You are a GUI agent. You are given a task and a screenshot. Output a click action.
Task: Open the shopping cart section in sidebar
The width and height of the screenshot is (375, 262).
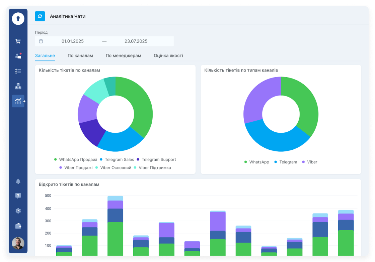(18, 41)
